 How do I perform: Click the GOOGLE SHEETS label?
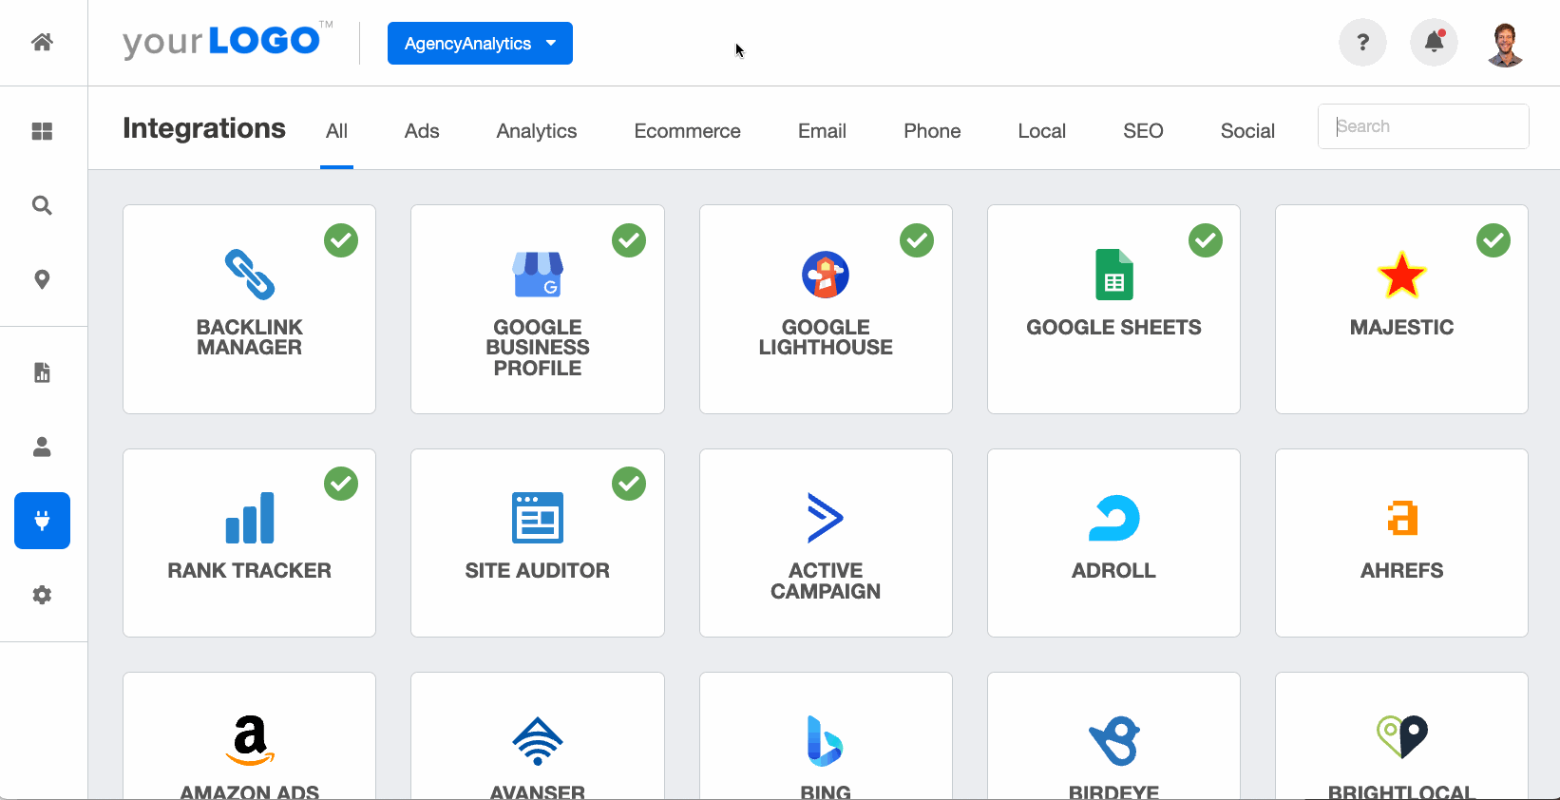[x=1114, y=328]
